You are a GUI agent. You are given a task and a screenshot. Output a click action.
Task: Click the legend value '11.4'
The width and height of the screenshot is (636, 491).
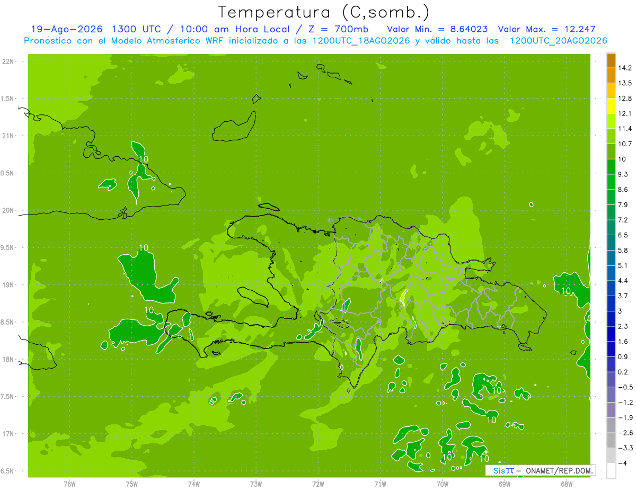625,129
